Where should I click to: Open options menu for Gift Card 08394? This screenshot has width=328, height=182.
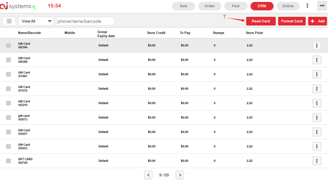coord(317,46)
